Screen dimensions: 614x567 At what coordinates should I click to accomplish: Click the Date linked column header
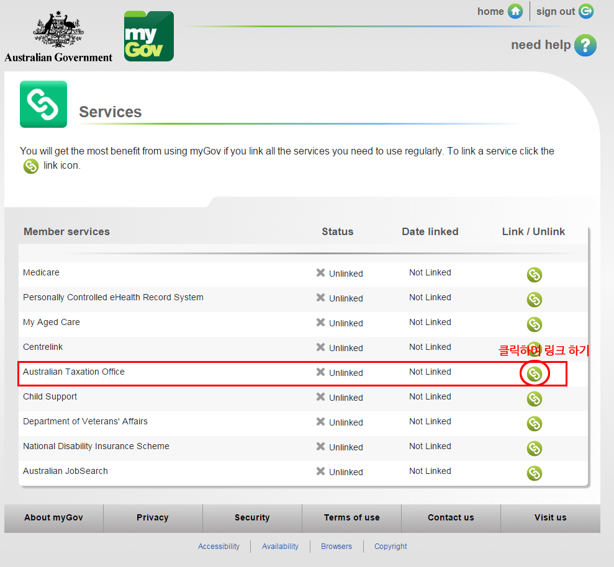click(x=430, y=231)
